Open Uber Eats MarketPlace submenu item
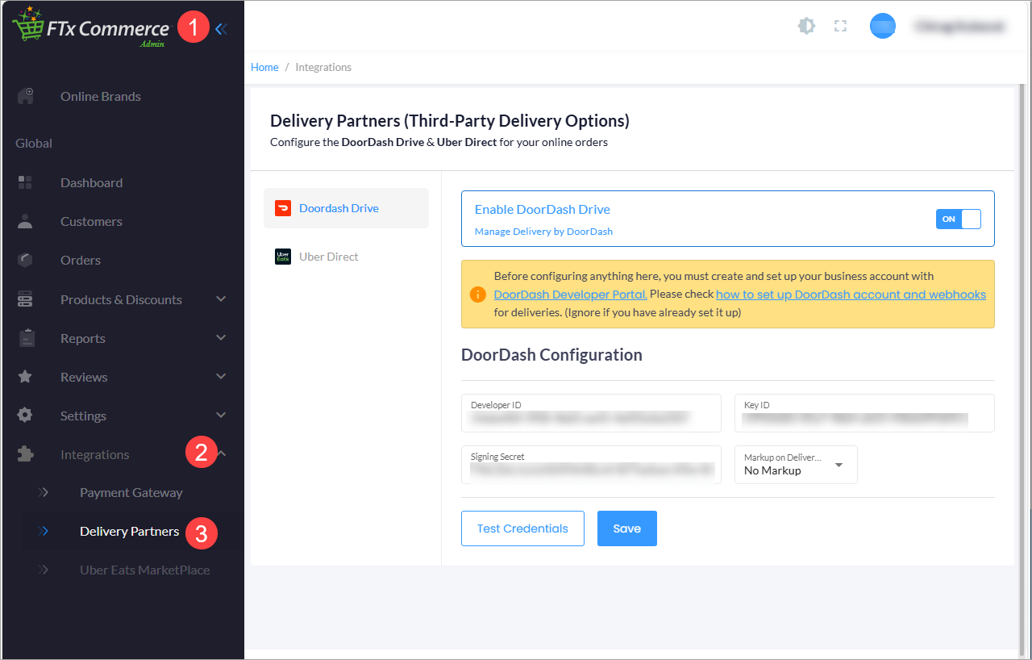 point(144,570)
